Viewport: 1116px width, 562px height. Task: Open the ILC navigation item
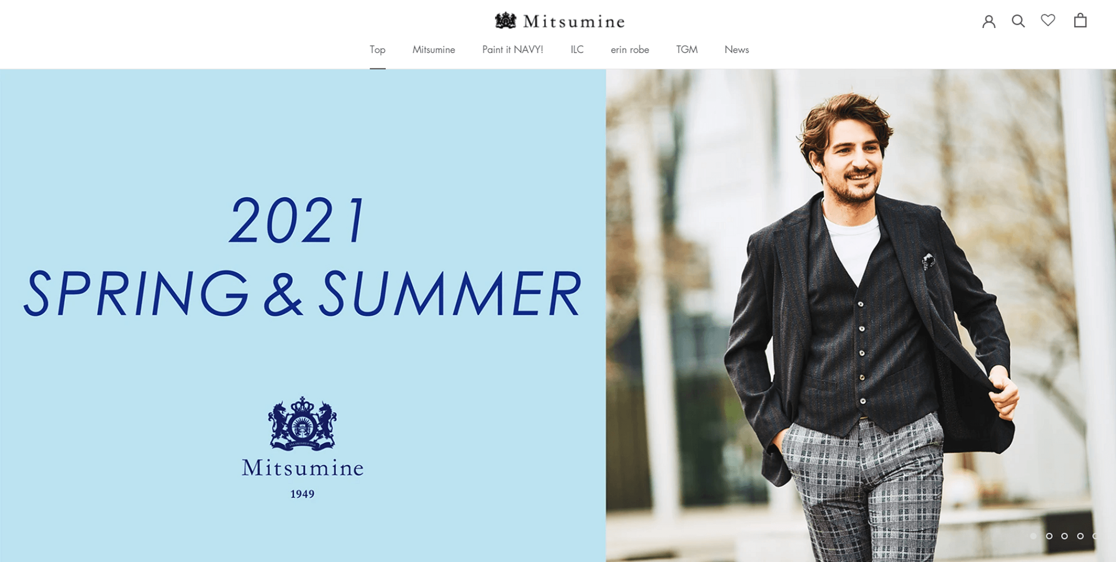tap(577, 49)
